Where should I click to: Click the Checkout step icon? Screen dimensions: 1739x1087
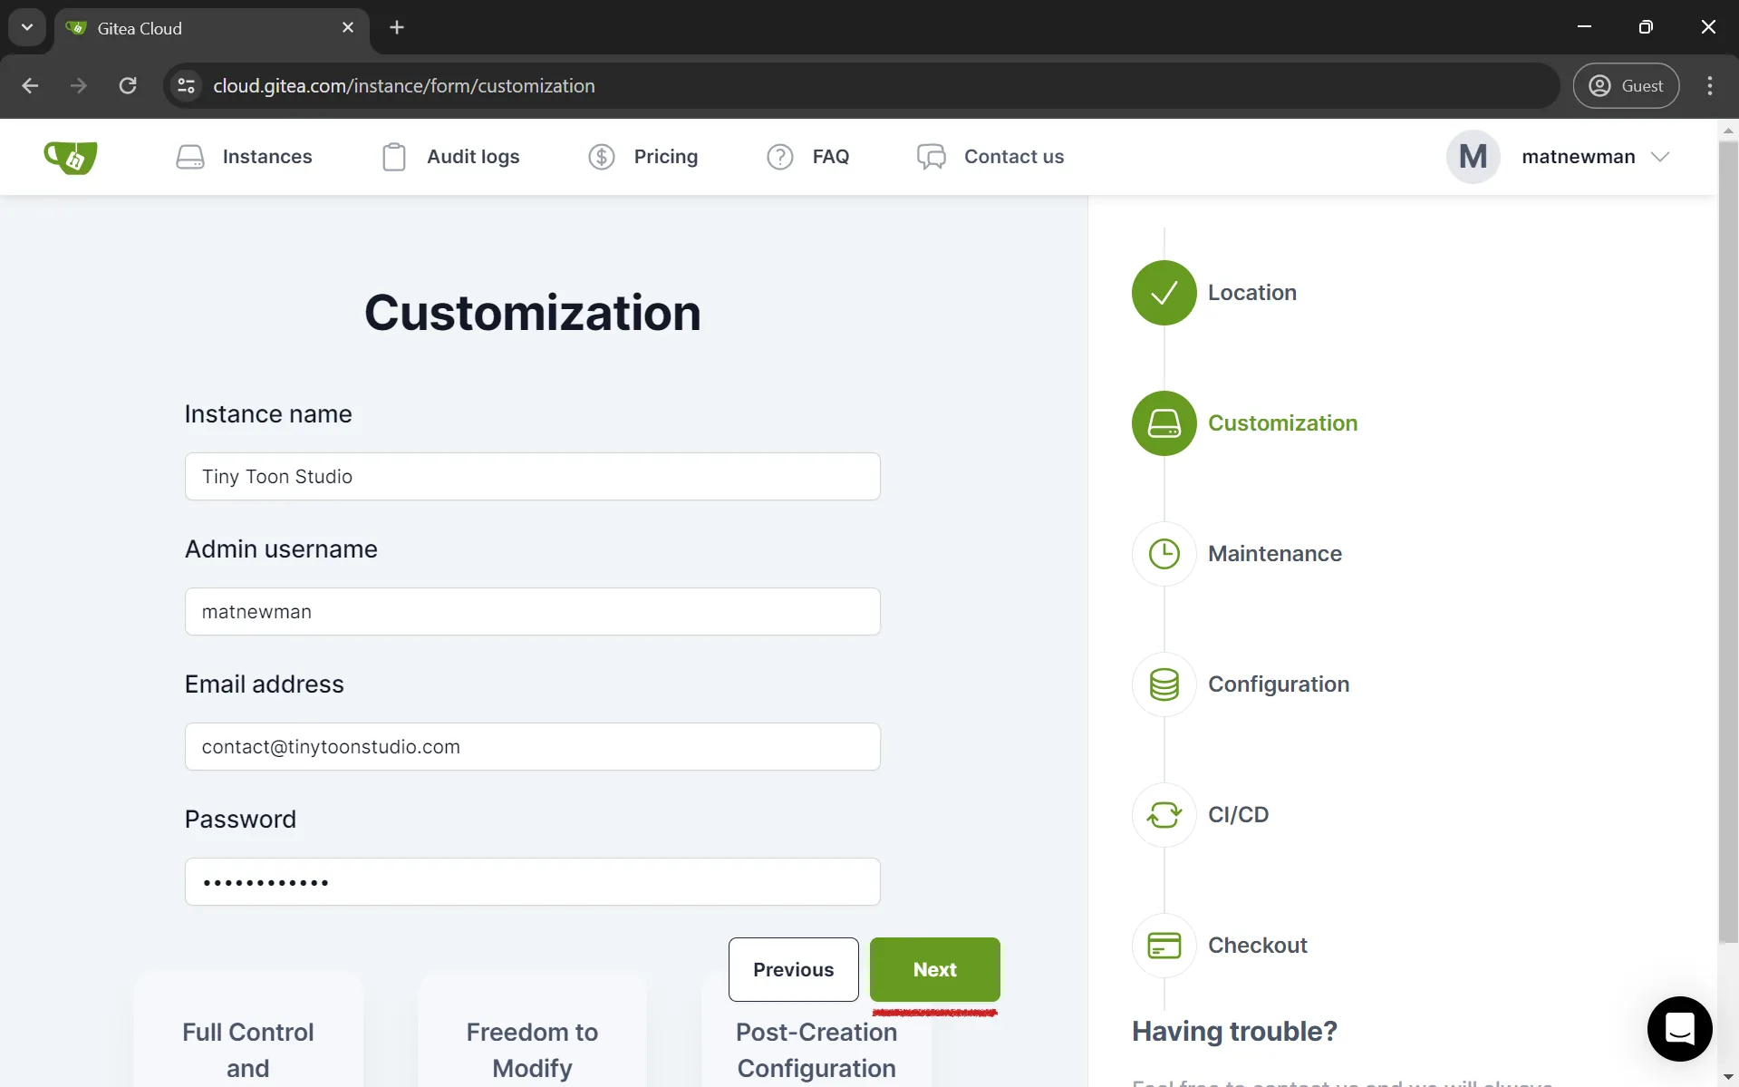click(1164, 945)
